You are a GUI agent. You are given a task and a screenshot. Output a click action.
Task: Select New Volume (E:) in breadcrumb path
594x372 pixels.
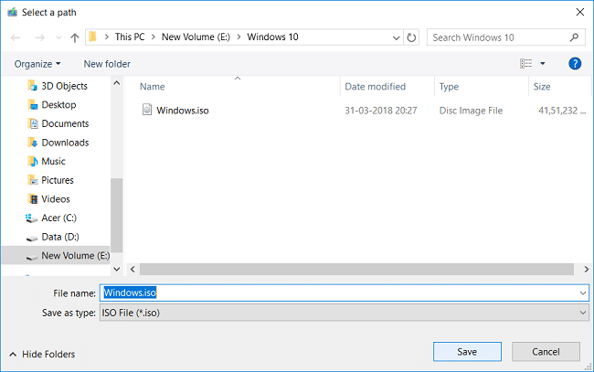pos(196,37)
